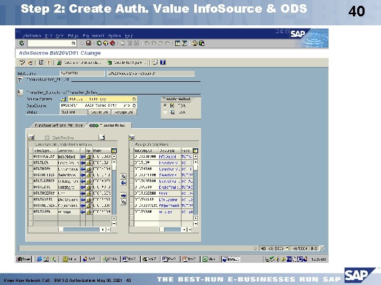Click the Assign DS button

pos(124,112)
